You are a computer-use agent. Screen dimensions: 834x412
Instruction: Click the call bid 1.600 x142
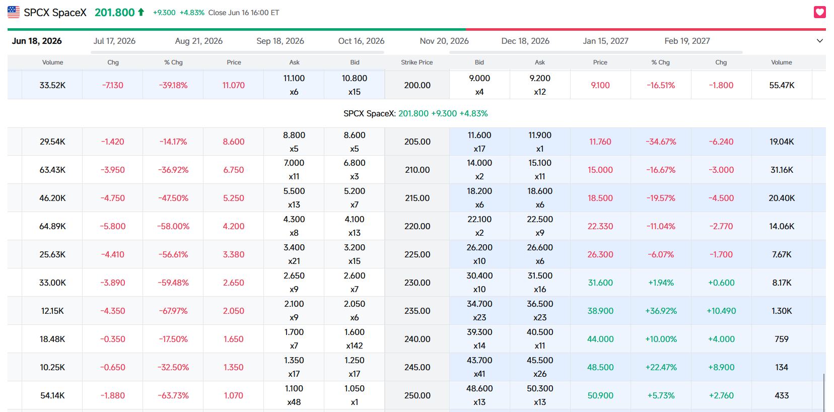[355, 339]
